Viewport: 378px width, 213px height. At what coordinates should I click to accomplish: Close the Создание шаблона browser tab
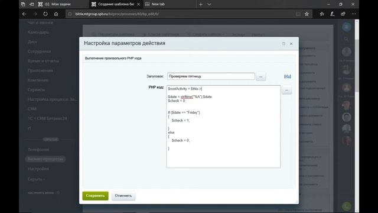tap(138, 4)
